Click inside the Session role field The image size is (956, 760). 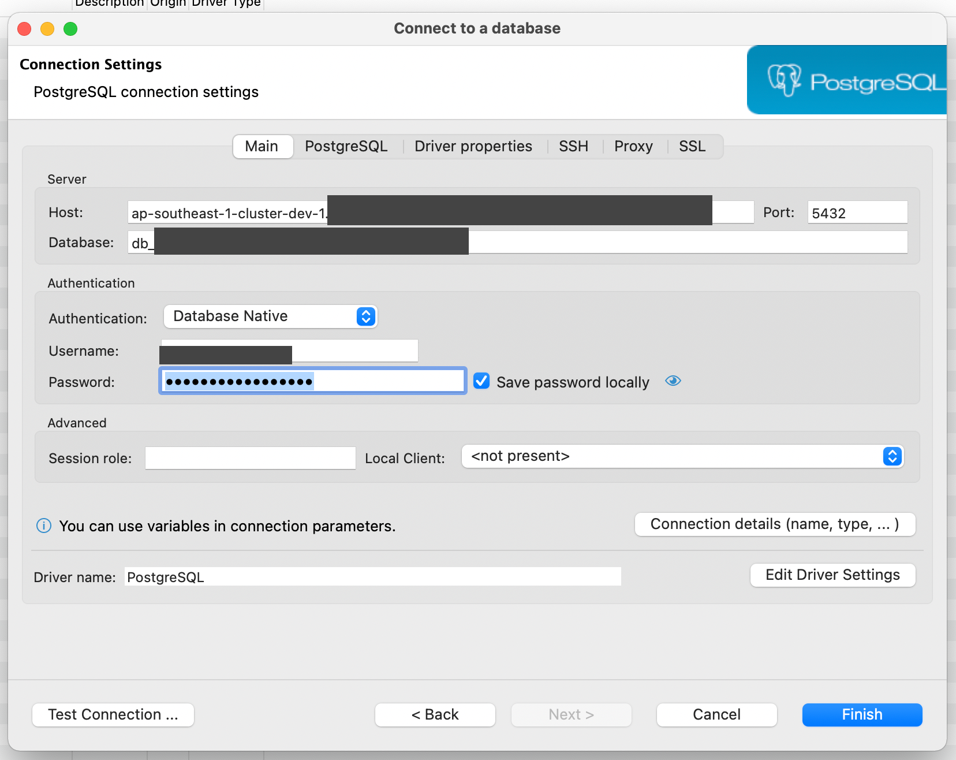[250, 458]
